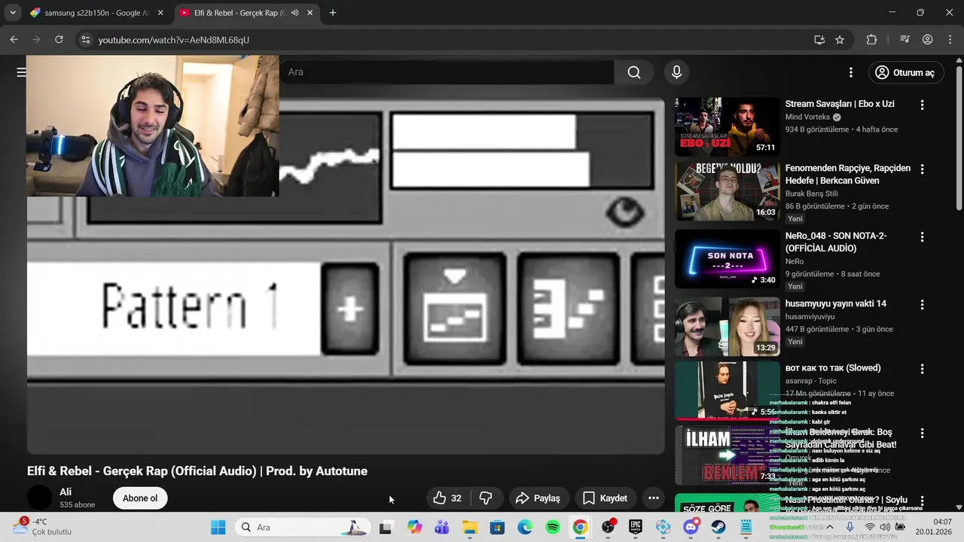The width and height of the screenshot is (964, 542).
Task: Open Epic Games launcher from taskbar
Action: coord(636,528)
